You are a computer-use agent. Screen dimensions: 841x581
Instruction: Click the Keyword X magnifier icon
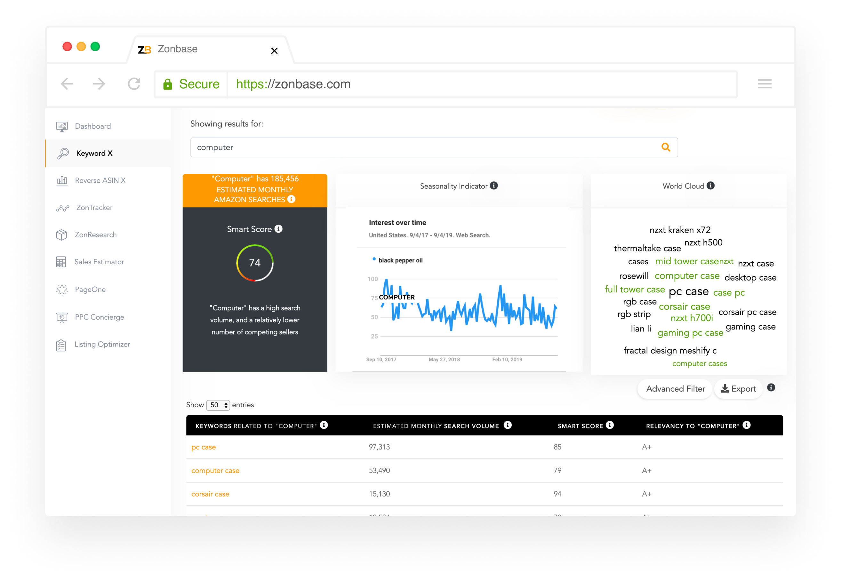63,153
